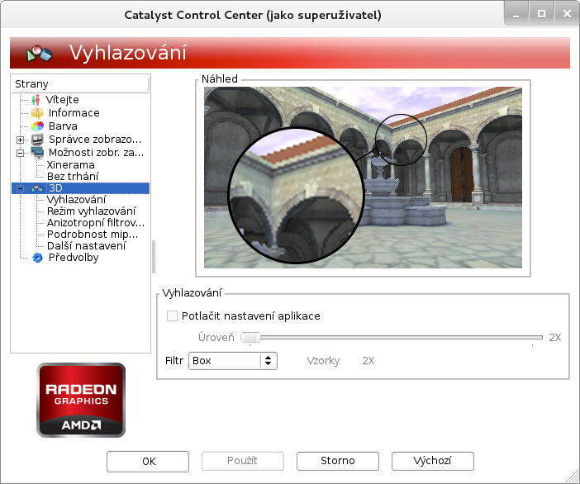Click the 3D shapes icon in tree

pos(37,188)
